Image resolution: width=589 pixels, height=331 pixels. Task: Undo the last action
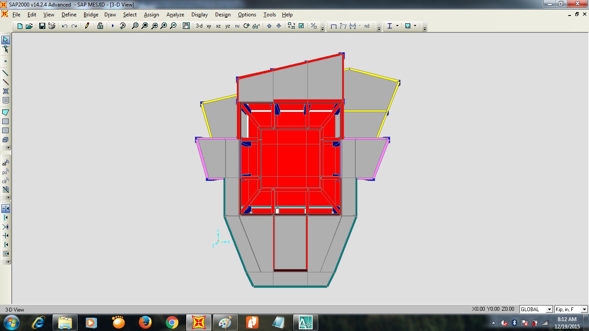pos(65,26)
